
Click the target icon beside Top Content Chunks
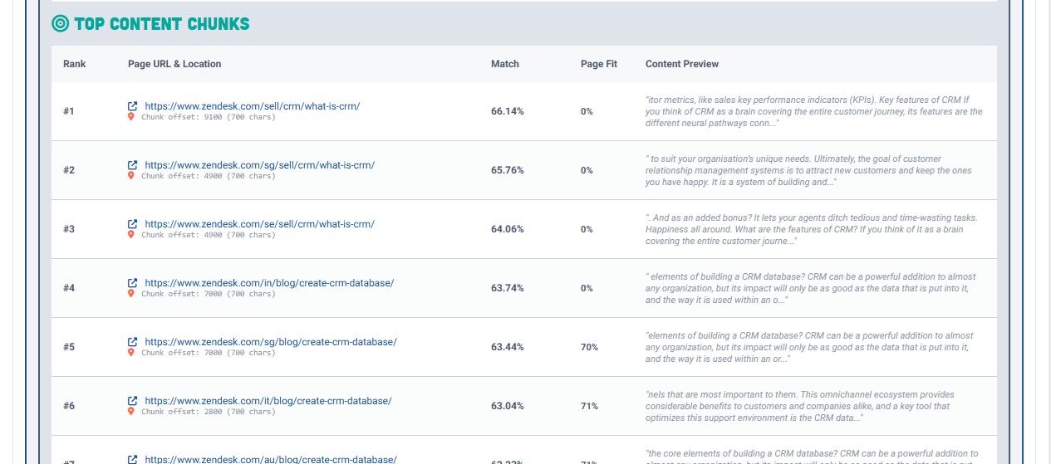coord(60,23)
